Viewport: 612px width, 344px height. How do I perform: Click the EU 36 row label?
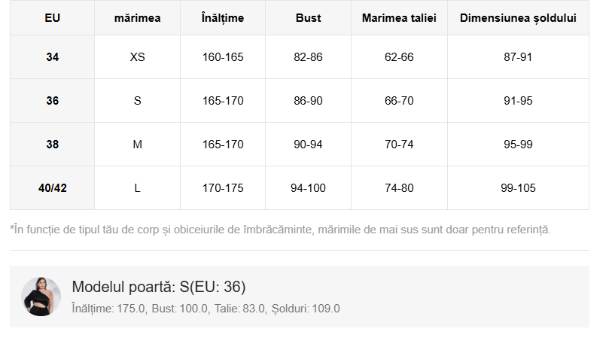click(x=52, y=101)
